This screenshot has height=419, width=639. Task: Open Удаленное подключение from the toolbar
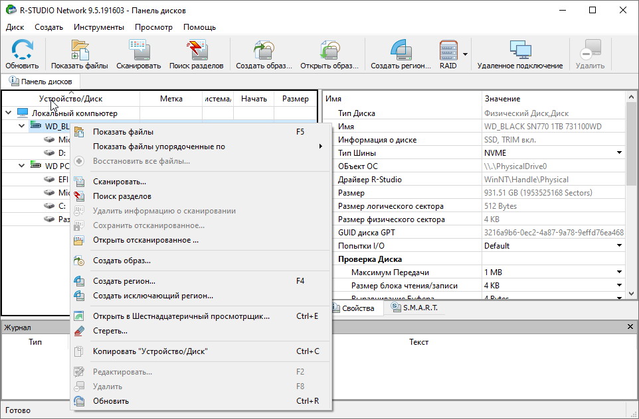pyautogui.click(x=520, y=54)
